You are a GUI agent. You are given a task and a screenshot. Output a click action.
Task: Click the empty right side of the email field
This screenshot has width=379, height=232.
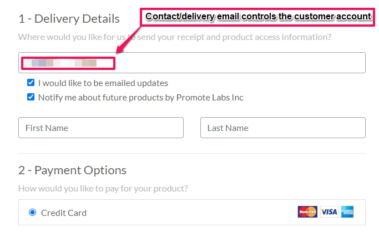coord(240,63)
